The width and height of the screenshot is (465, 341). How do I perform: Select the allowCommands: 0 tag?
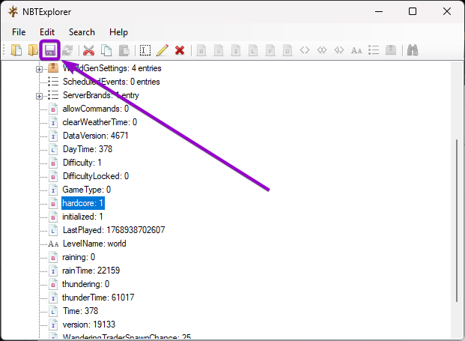pos(96,109)
